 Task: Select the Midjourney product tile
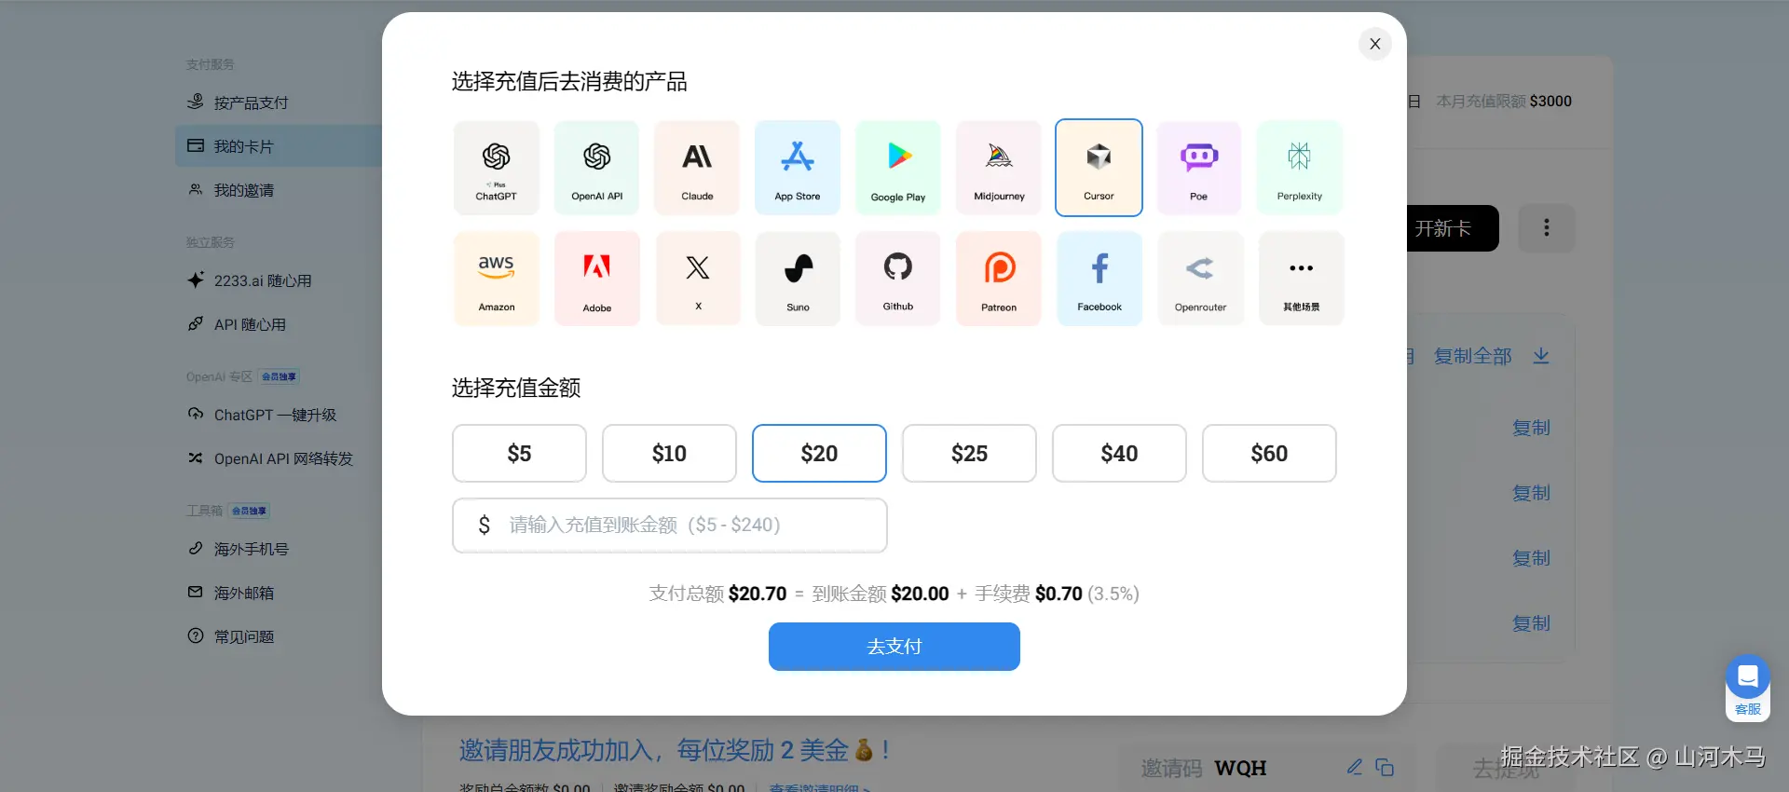[x=999, y=168]
